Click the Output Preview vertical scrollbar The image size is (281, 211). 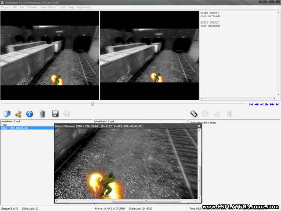(x=199, y=164)
